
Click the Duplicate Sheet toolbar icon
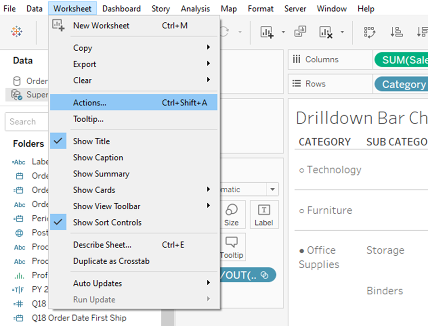coord(300,32)
